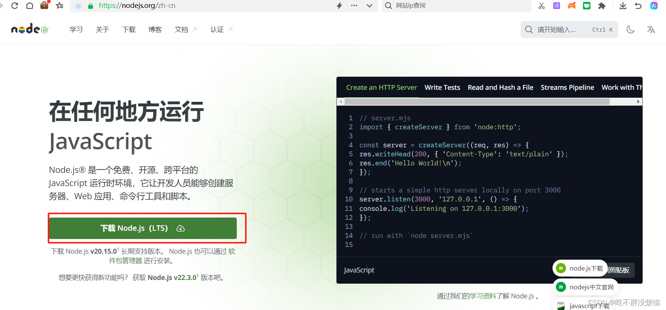This screenshot has width=666, height=310.
Task: Click the version text v20.15.0
Action: click(104, 251)
